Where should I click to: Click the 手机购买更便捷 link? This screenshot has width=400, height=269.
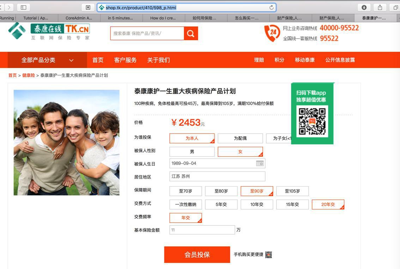click(x=248, y=255)
